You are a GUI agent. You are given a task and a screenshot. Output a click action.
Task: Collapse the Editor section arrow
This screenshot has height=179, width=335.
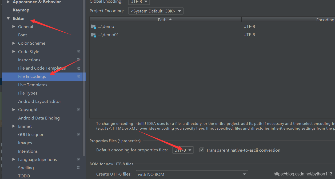(8, 19)
